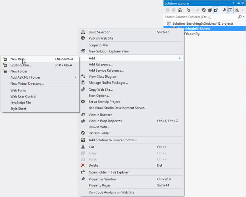Click the Refresh icon in Solution Explorer toolbar
246x197 pixels.
204,10
